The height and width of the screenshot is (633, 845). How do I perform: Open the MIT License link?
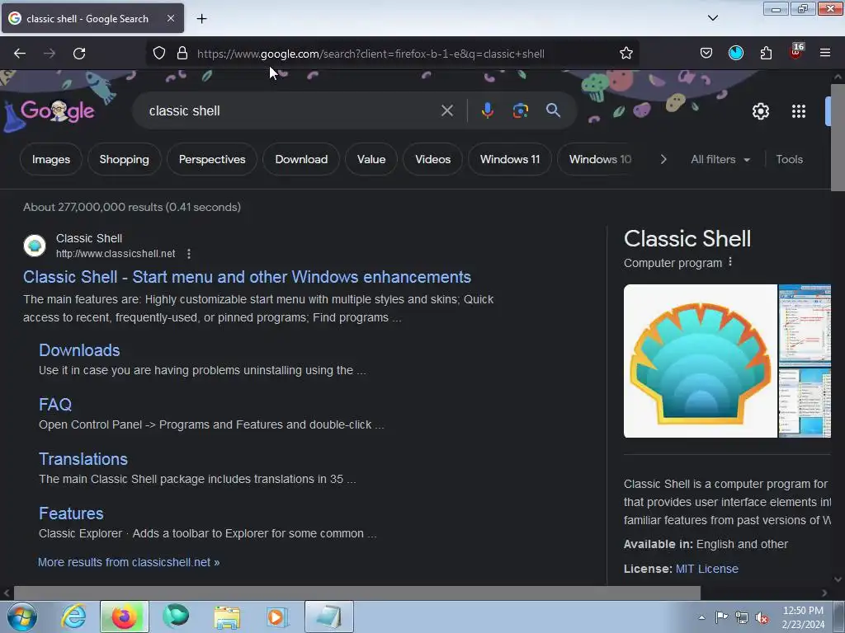(x=706, y=569)
